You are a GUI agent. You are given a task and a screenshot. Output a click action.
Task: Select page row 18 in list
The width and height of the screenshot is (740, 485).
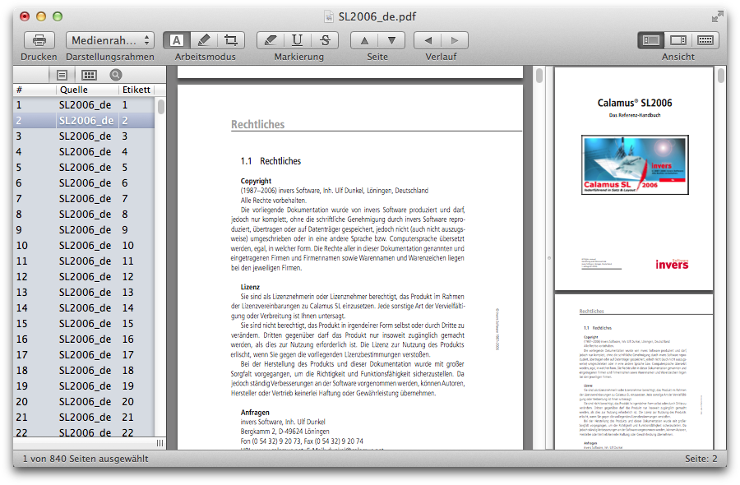tap(84, 370)
